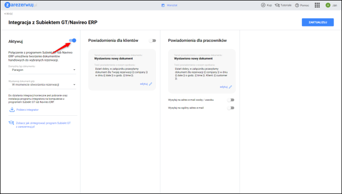Open Tutoriale from the top bar

(x=283, y=5)
